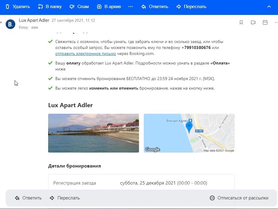Follow the отправить электронное письмо link
The image size is (278, 209).
[85, 54]
